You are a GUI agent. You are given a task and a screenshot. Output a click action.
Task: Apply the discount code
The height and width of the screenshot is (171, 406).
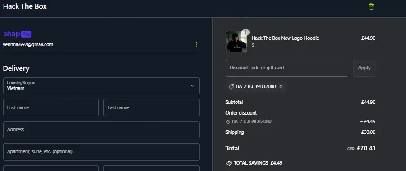[x=364, y=68]
